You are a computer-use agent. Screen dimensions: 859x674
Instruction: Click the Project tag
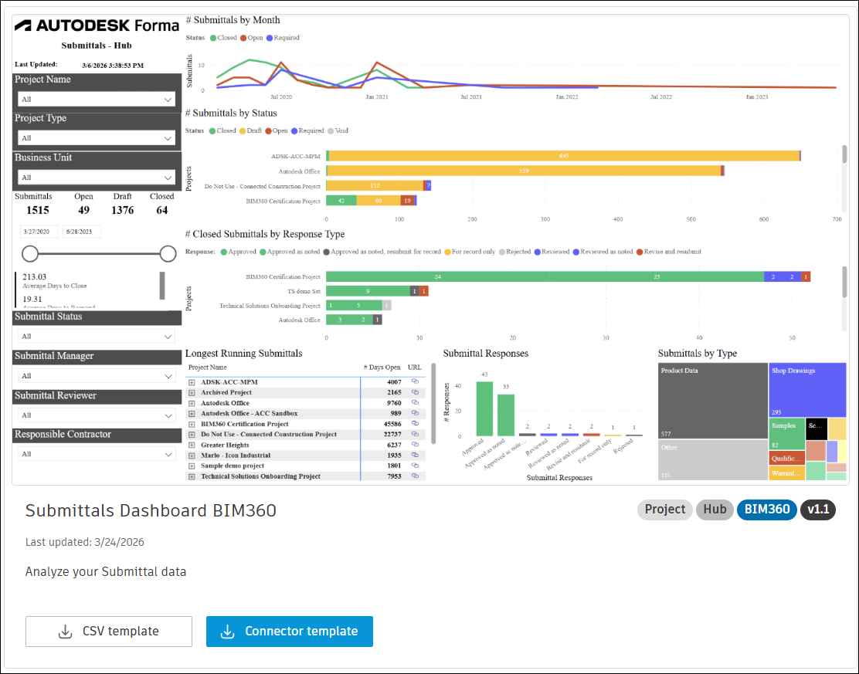[664, 510]
